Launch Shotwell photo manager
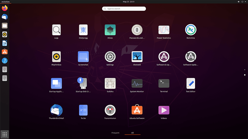Screen dimensions: 248x139 (137, 57)
